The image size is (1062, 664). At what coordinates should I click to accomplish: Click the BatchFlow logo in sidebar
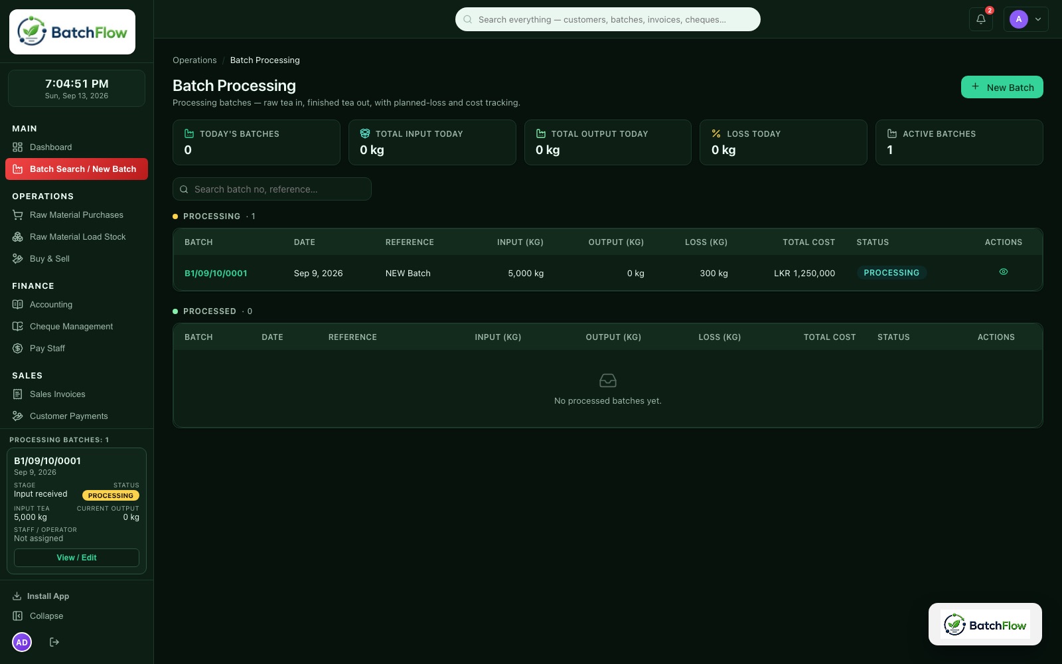[72, 32]
